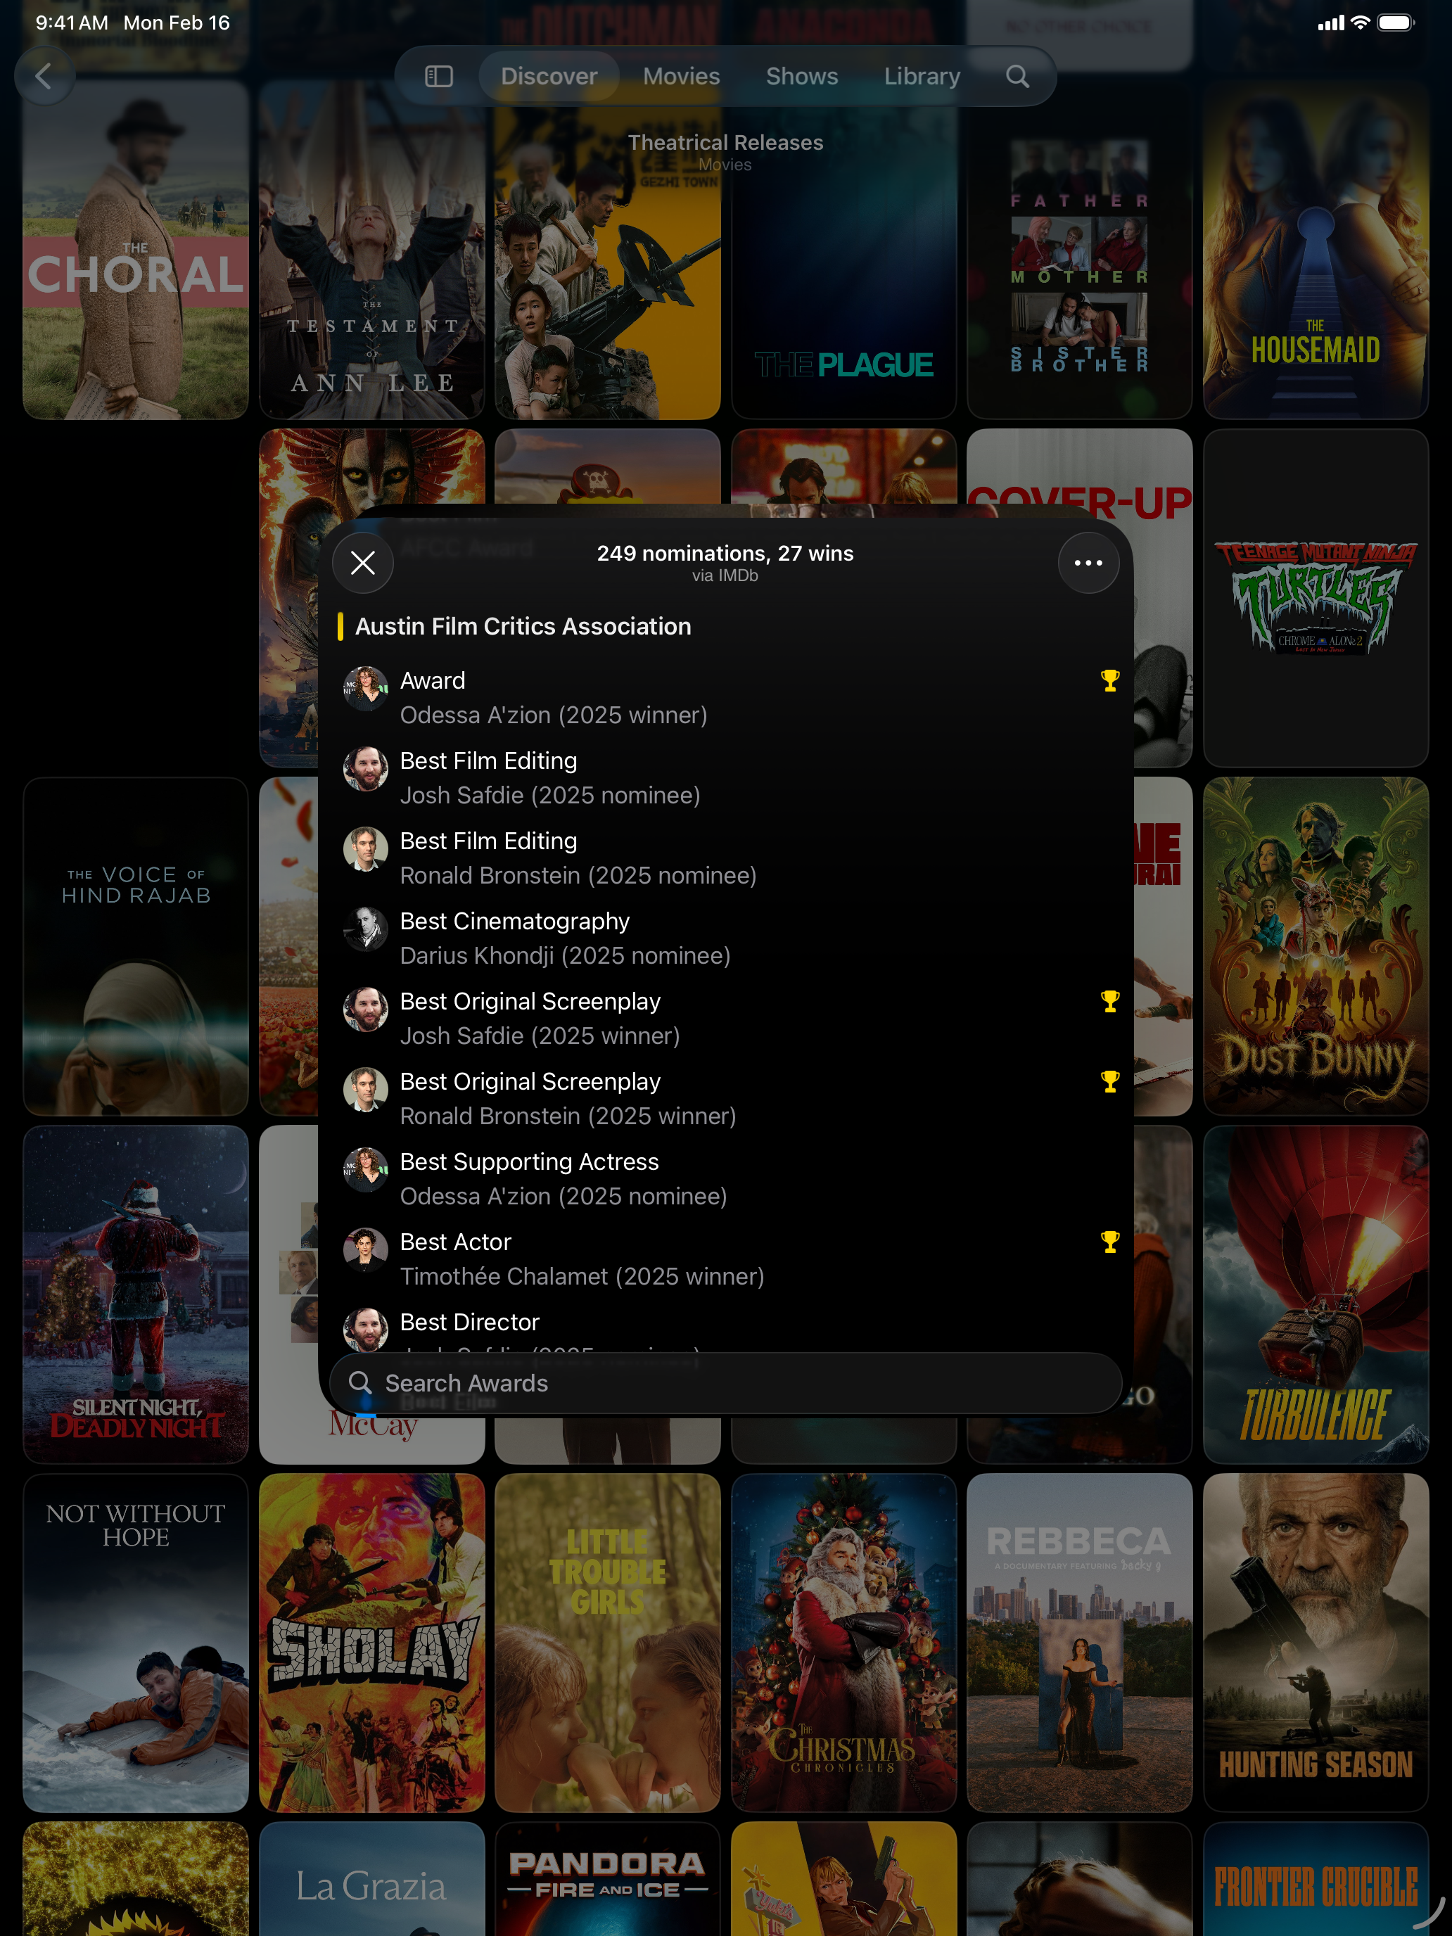Screen dimensions: 1452x1936
Task: Focus the Search Awards field
Action: click(725, 1383)
